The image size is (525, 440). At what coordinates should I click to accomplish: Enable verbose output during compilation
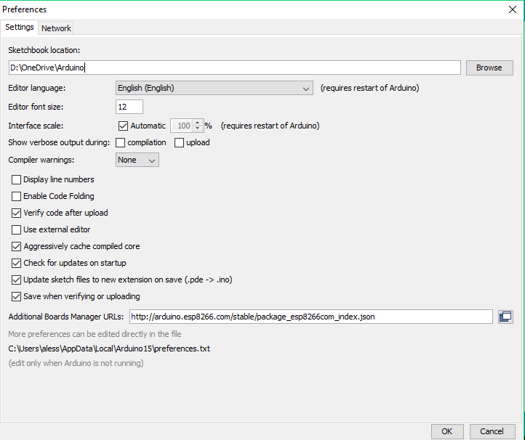coord(120,143)
